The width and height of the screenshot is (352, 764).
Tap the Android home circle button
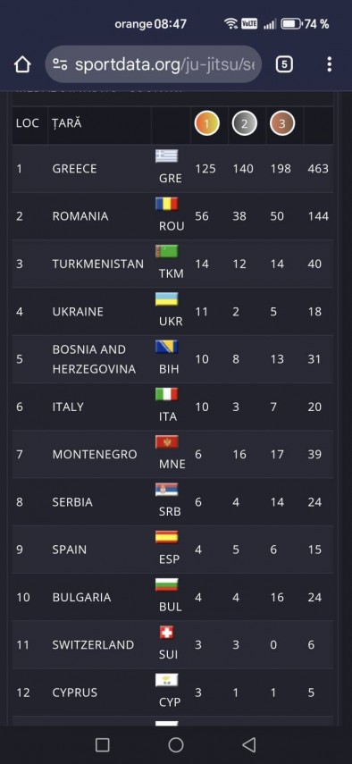[176, 744]
